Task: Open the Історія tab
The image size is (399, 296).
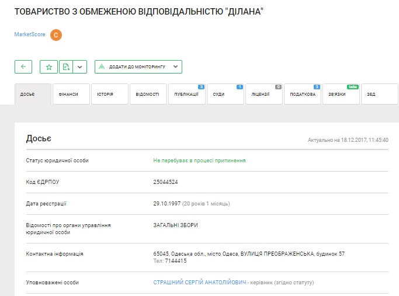Action: pyautogui.click(x=110, y=94)
